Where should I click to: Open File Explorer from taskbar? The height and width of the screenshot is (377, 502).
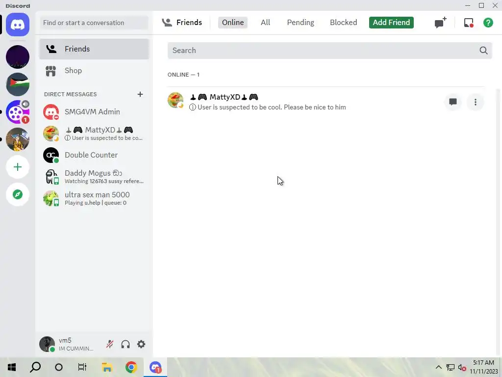click(x=106, y=367)
